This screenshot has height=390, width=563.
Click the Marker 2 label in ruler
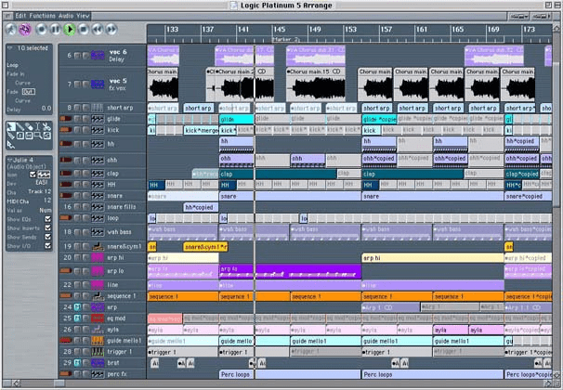pos(286,39)
